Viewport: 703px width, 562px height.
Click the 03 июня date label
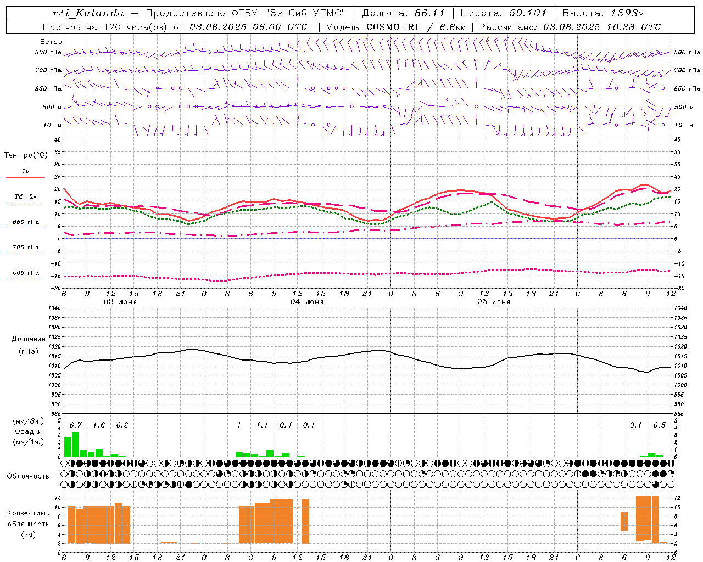point(120,302)
